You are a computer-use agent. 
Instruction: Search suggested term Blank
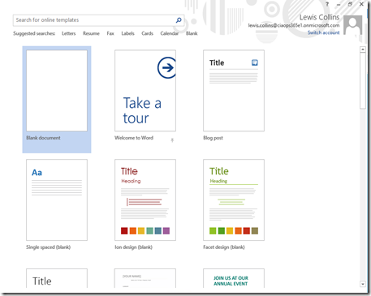pos(192,33)
